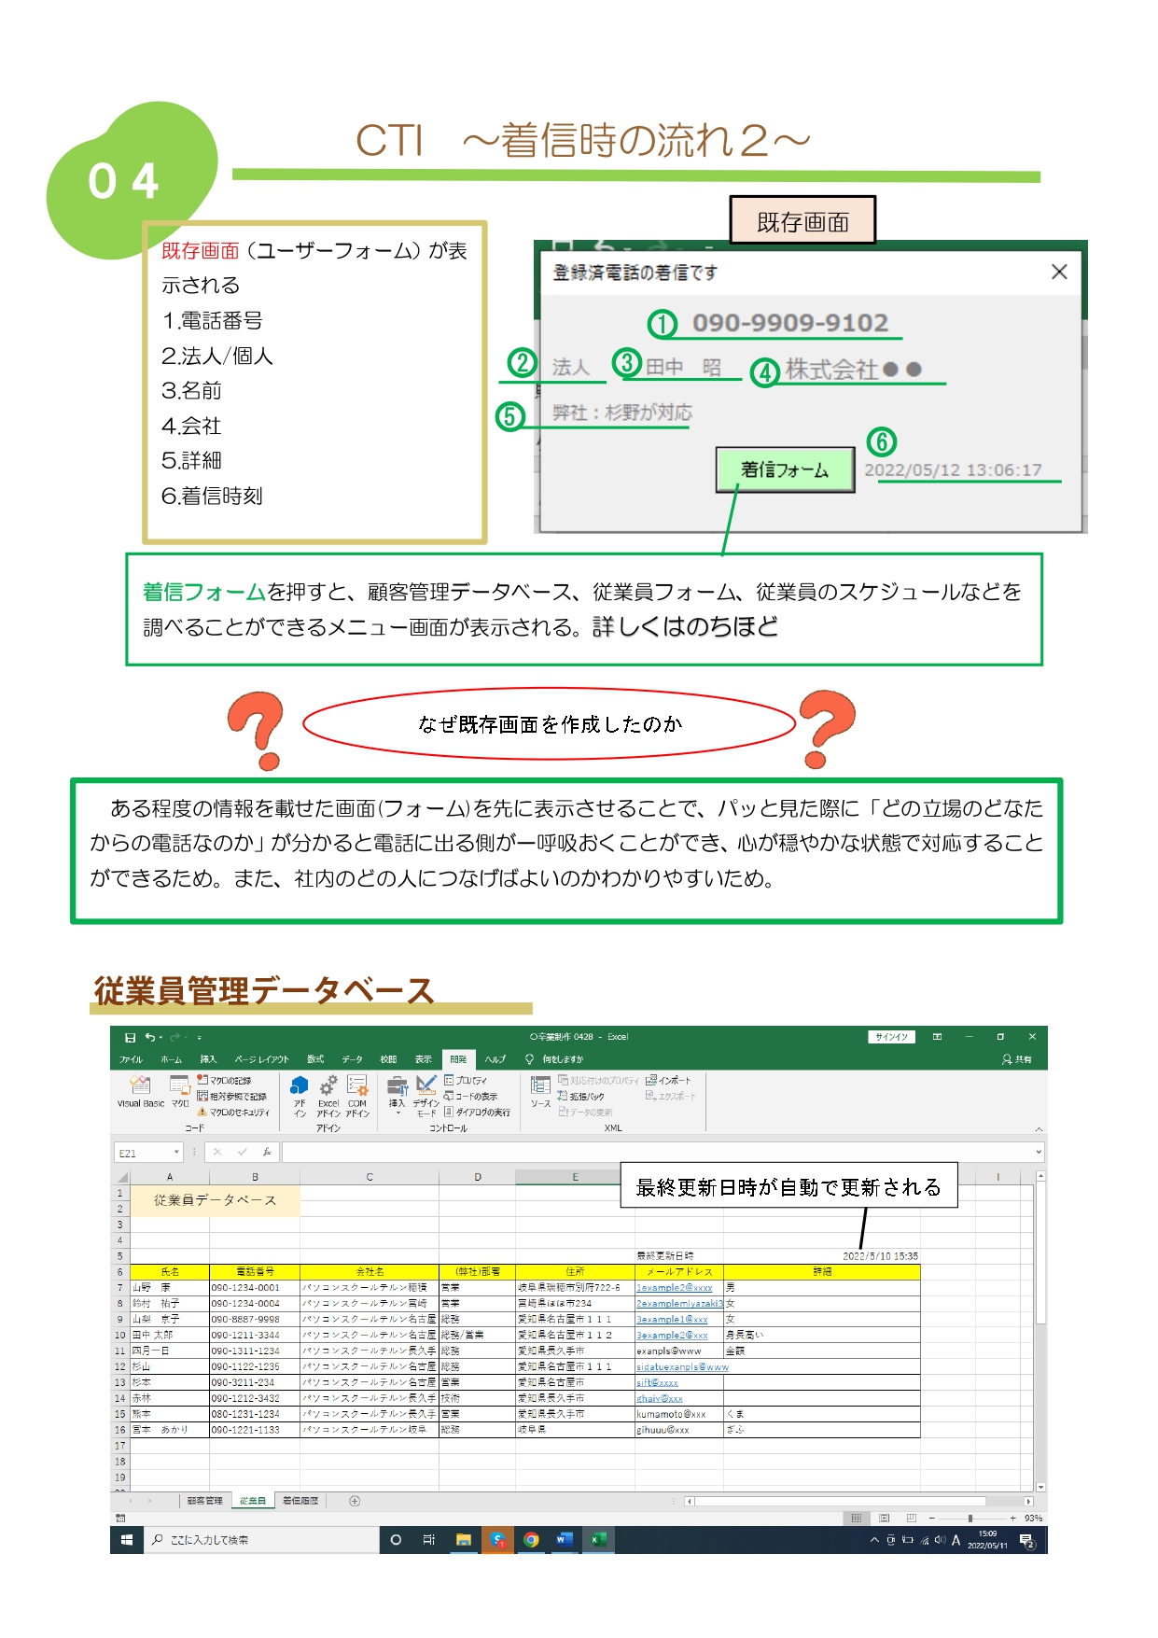Open the Name Box dropdown arrow
Image resolution: width=1158 pixels, height=1638 pixels.
click(175, 1153)
